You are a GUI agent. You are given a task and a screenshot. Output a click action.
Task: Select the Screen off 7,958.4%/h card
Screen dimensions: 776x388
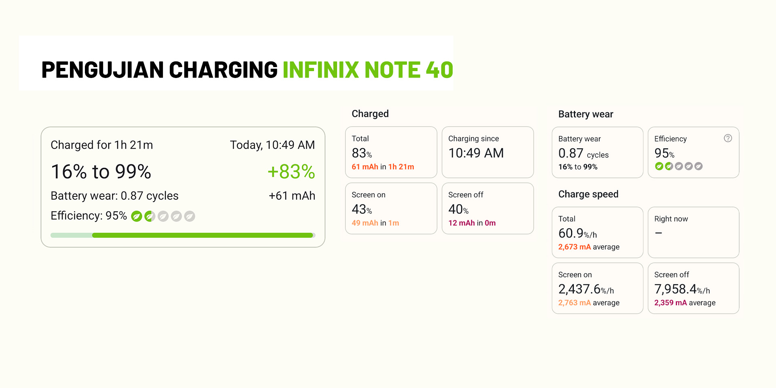tap(694, 288)
